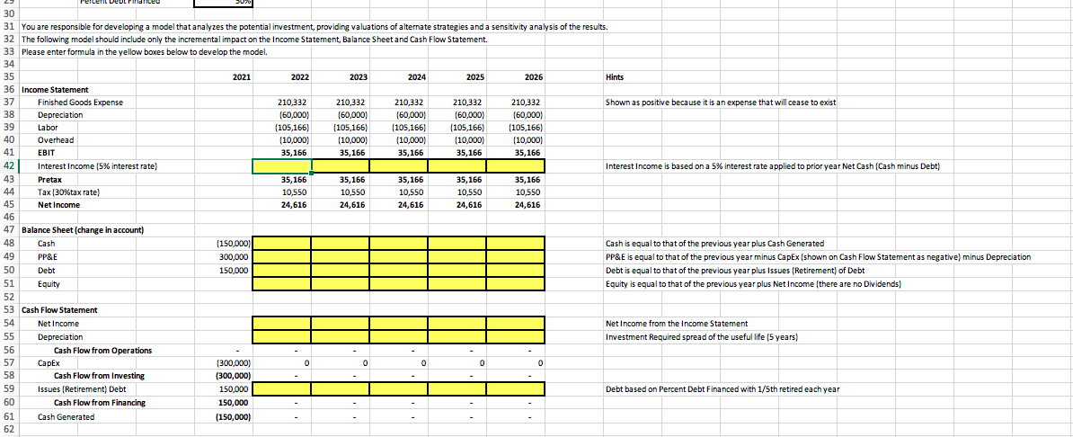This screenshot has height=437, width=1073.
Task: Select the Interest Income cell for 2022
Action: [282, 165]
